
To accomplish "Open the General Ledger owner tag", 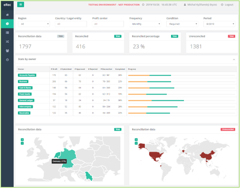I will [x=26, y=100].
